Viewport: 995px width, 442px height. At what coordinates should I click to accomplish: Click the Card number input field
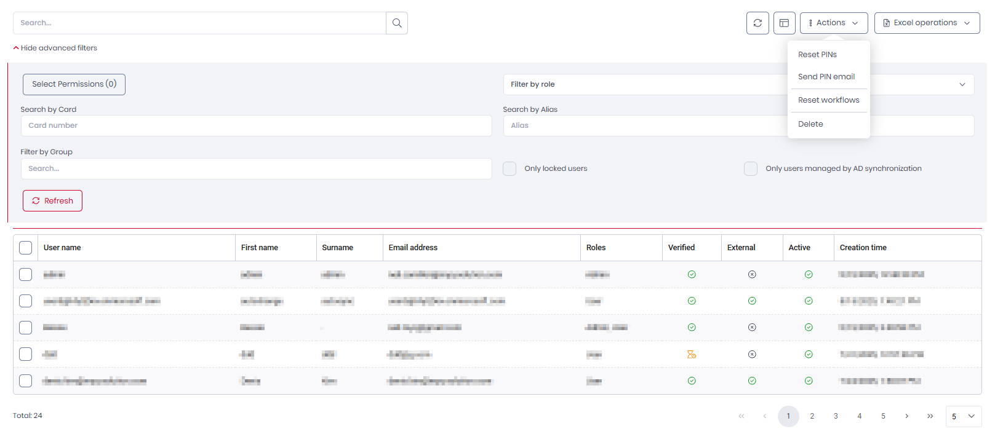click(x=256, y=125)
